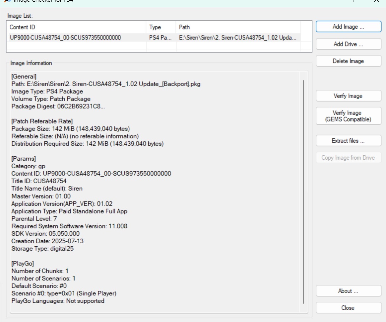The height and width of the screenshot is (322, 386).
Task: Click the Add Image button
Action: pos(348,27)
